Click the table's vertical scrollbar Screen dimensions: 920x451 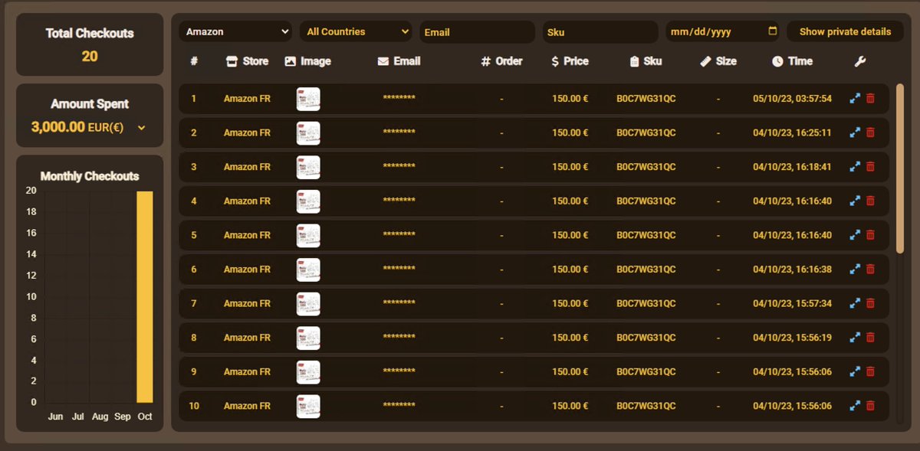pos(900,168)
